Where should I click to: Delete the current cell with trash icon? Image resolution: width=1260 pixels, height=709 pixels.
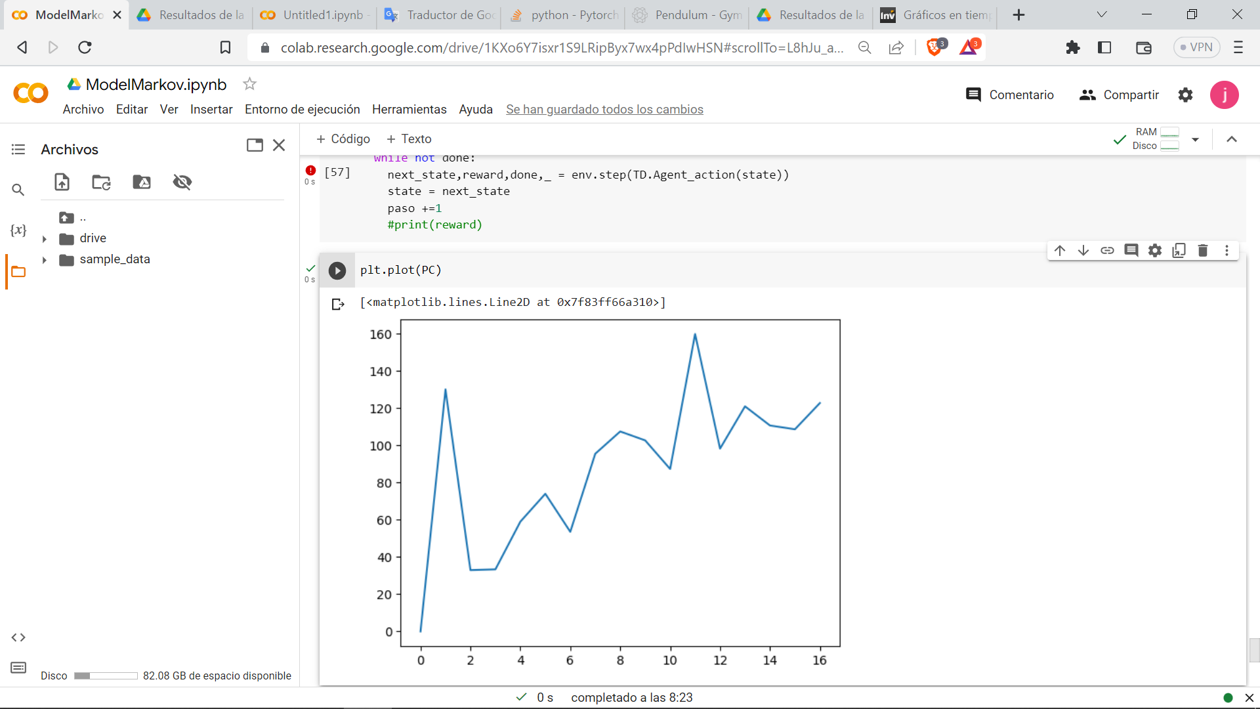point(1202,250)
